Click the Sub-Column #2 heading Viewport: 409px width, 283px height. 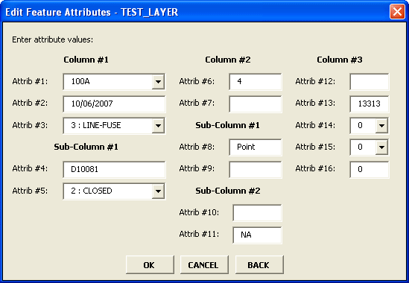pyautogui.click(x=228, y=191)
